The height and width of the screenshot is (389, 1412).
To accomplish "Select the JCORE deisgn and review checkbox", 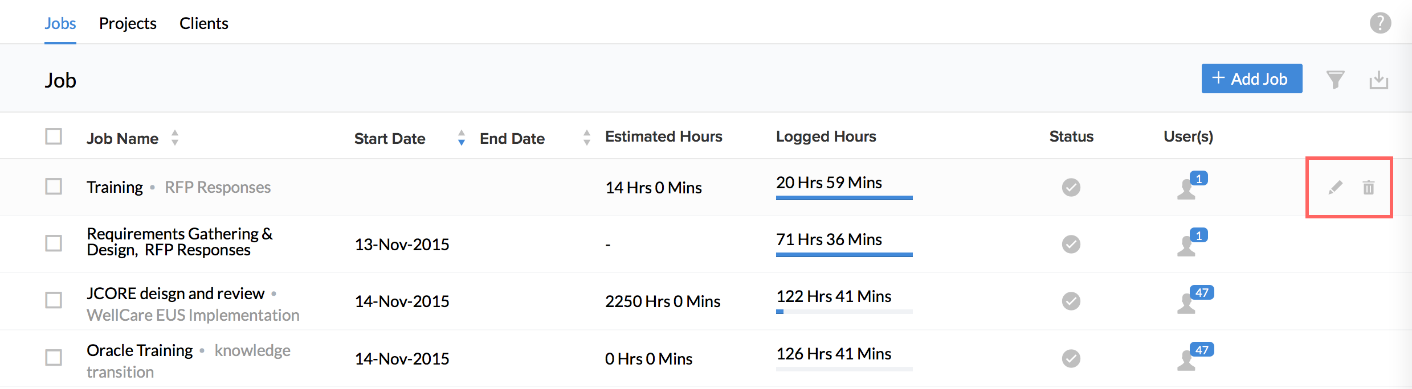I will pos(54,300).
